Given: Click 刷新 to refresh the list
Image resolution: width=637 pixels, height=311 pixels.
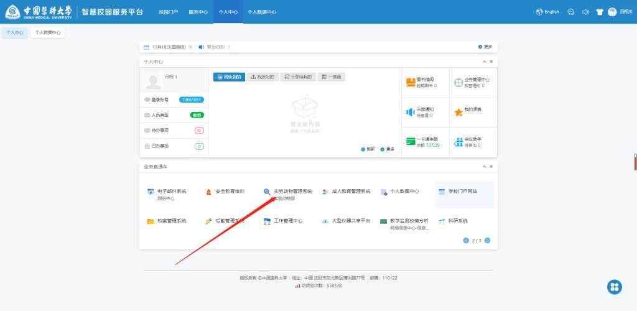Looking at the screenshot, I should click(x=367, y=149).
